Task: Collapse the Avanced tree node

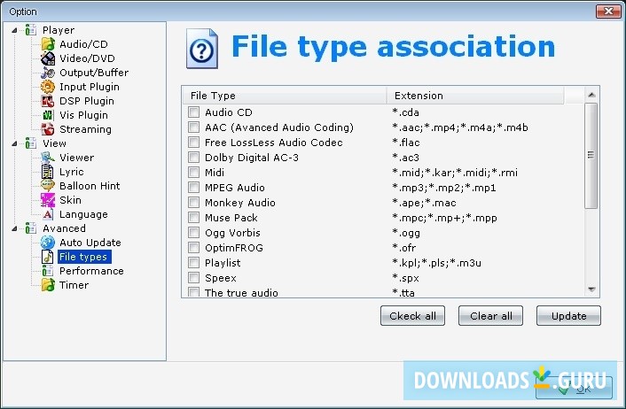Action: pos(14,228)
